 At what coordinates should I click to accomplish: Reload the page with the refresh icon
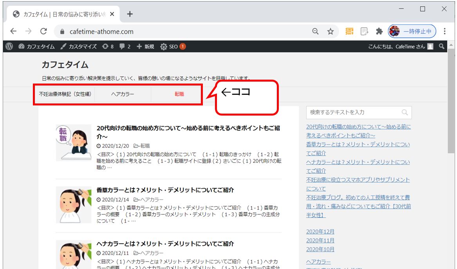pos(43,32)
